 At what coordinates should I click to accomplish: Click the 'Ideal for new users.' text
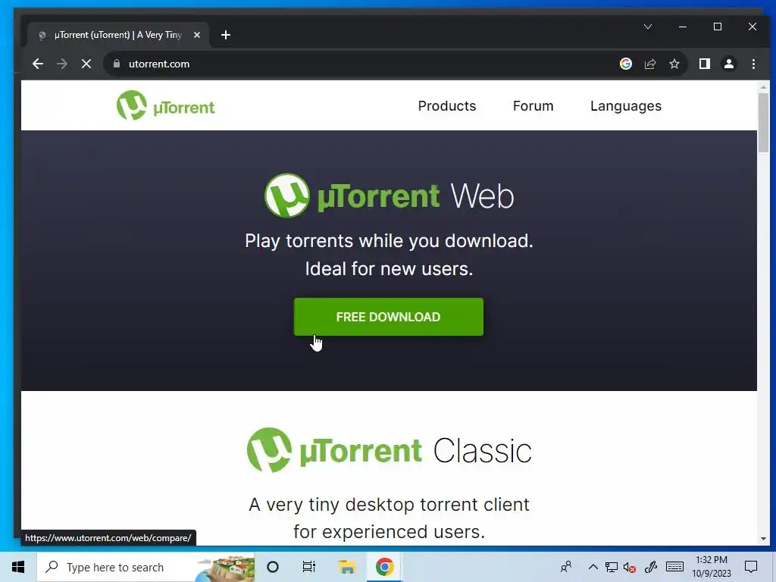[x=389, y=269]
